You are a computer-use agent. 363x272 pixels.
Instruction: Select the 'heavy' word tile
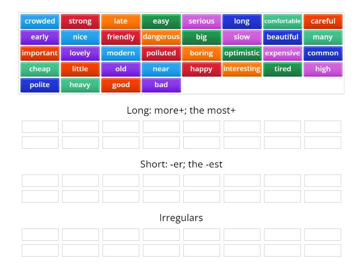80,85
